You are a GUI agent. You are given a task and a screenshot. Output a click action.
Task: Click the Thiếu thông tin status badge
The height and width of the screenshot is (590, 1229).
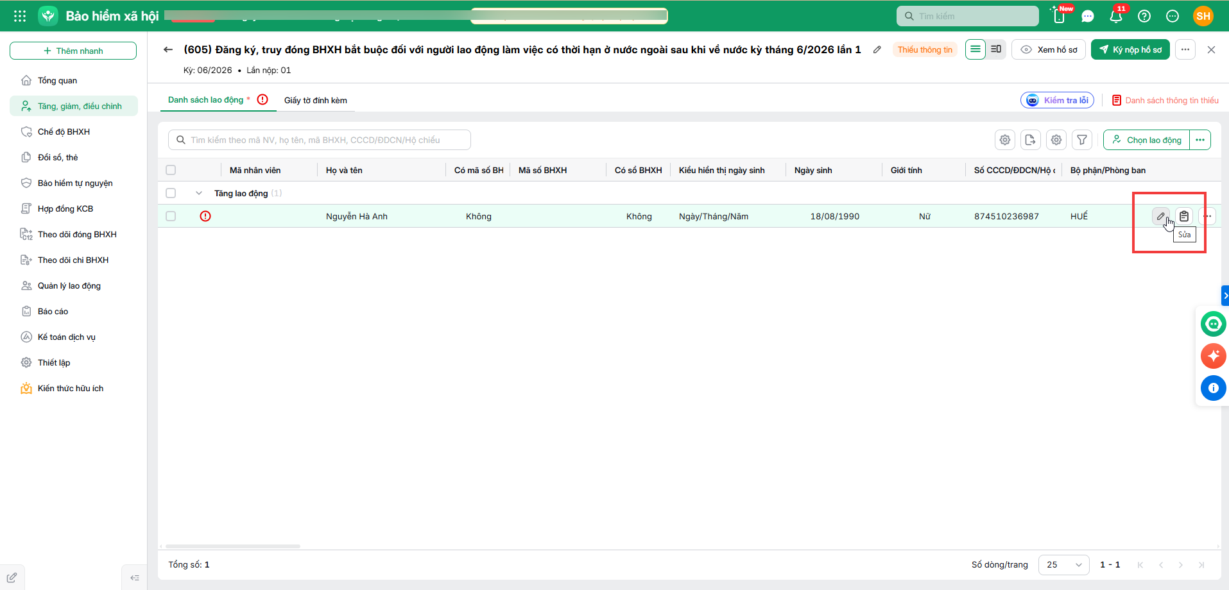925,49
